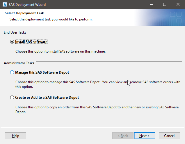This screenshot has height=144, width=185.
Task: Choose Manage this SAS Software Depot option
Action: [x=12, y=72]
